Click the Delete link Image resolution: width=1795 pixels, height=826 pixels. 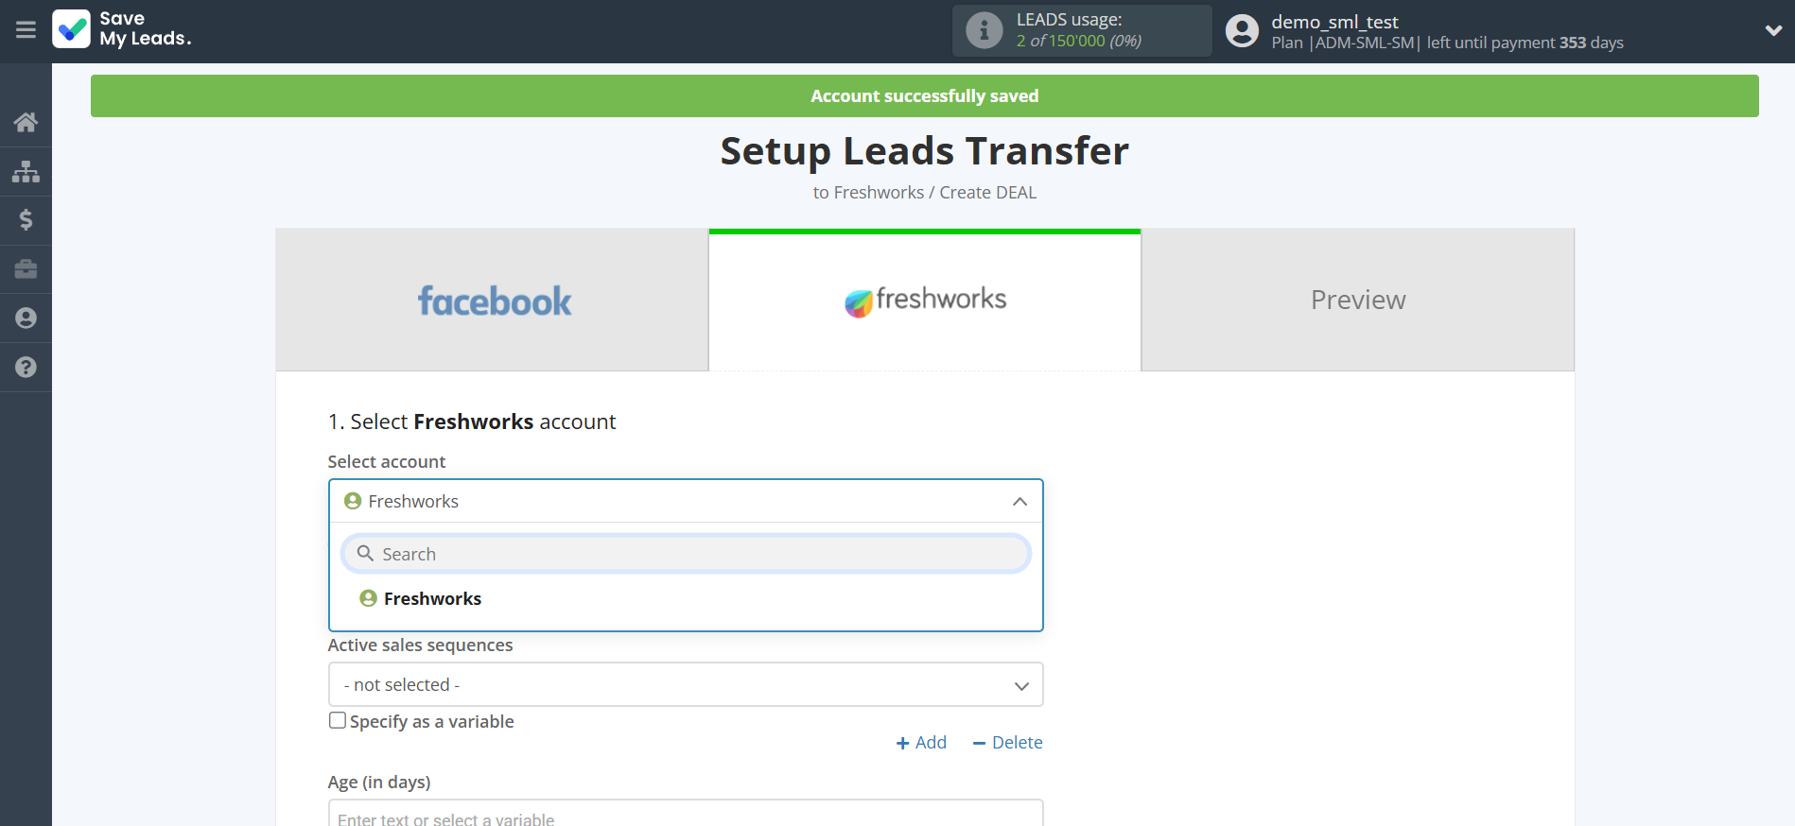1007,743
